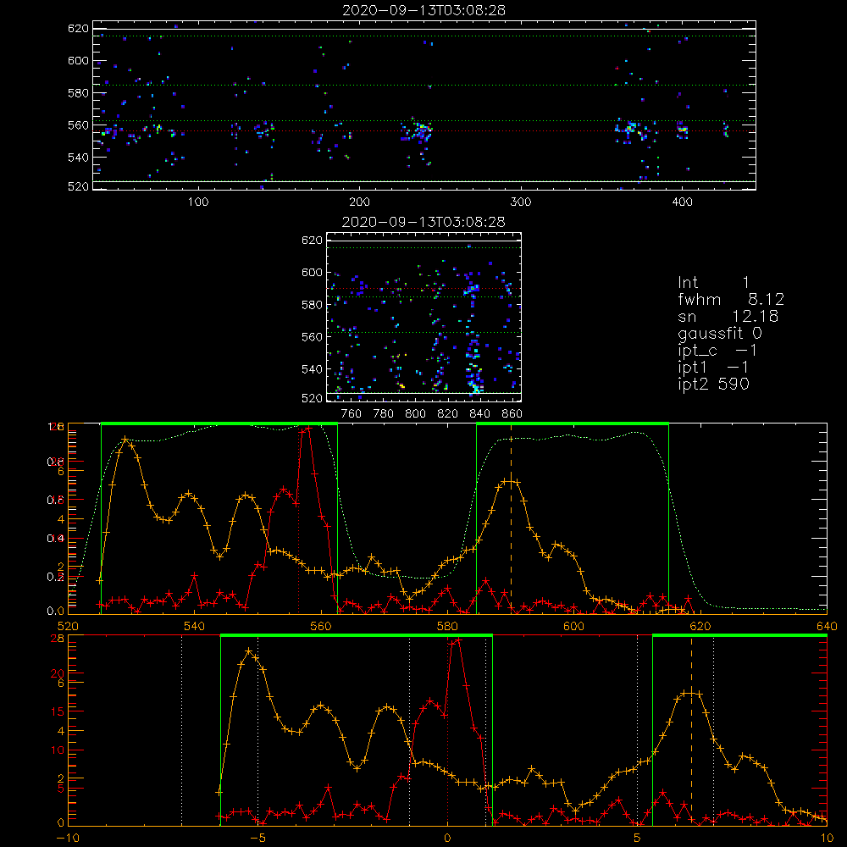Click the 'gaussfit 0' text
This screenshot has height=847, width=847.
[x=719, y=333]
